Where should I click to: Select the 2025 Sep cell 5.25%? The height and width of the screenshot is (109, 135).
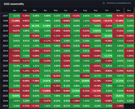click(96, 106)
